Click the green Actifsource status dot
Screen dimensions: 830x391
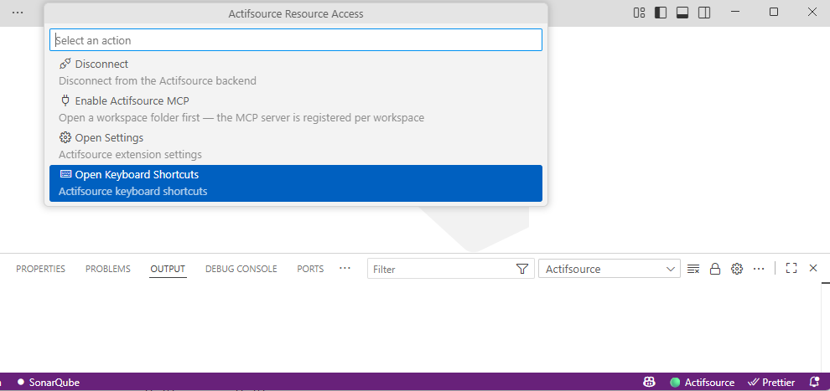pos(675,383)
